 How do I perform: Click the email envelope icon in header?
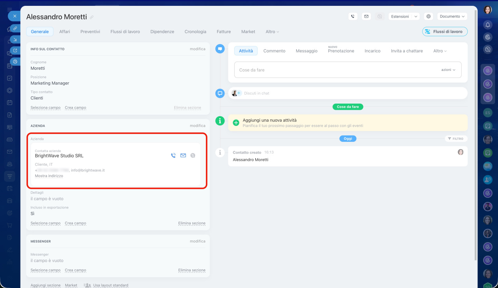(x=366, y=16)
